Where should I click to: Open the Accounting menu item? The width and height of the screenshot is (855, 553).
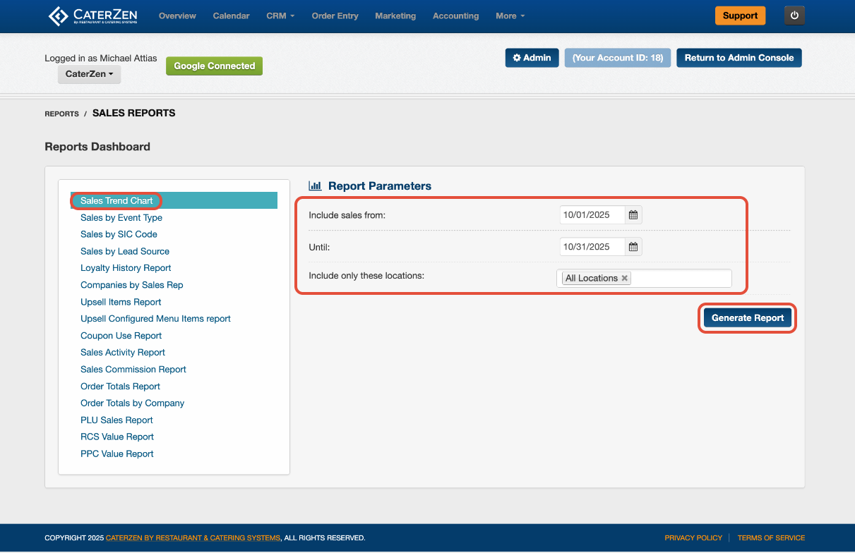coord(455,16)
